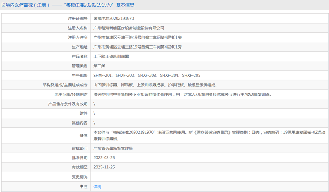Click the 注册人住所 label
Image resolution: width=329 pixels, height=192 pixels.
78,38
